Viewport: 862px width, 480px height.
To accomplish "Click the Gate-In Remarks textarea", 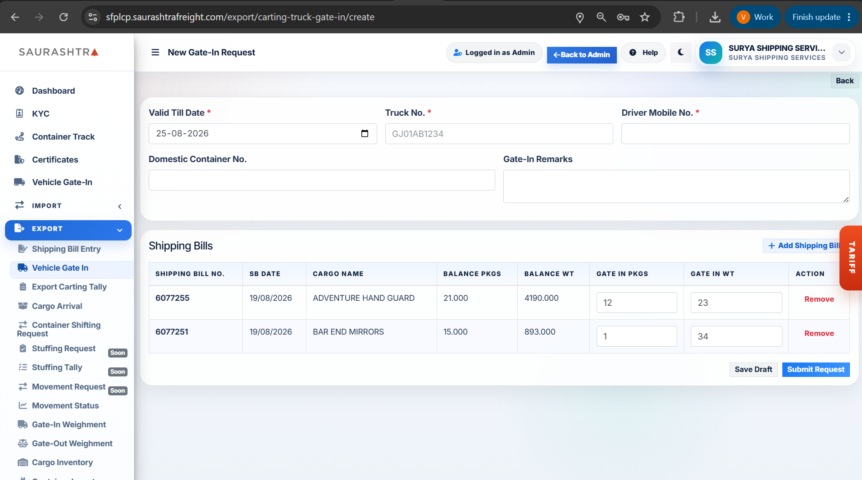I will pyautogui.click(x=676, y=186).
